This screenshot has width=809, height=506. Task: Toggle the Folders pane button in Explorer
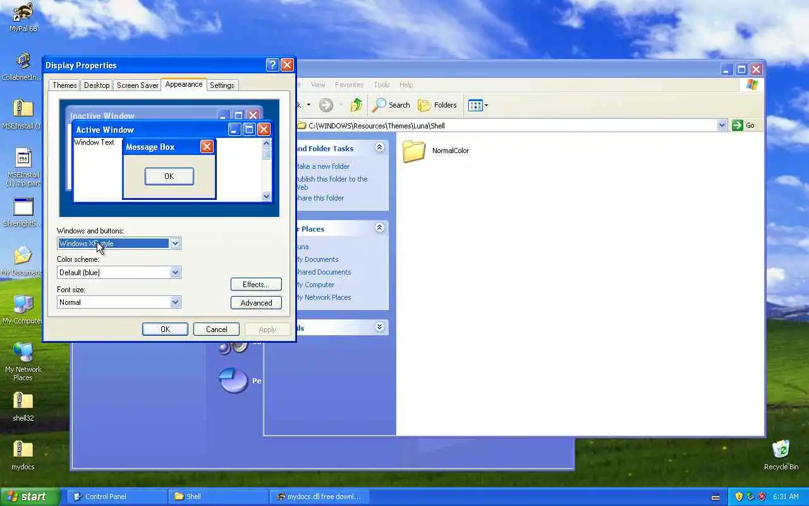(437, 105)
